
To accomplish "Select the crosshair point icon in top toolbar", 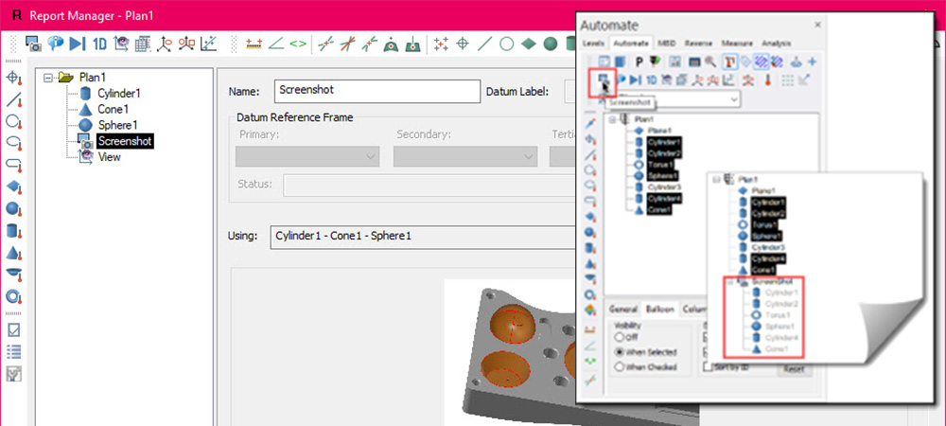I will [x=463, y=44].
